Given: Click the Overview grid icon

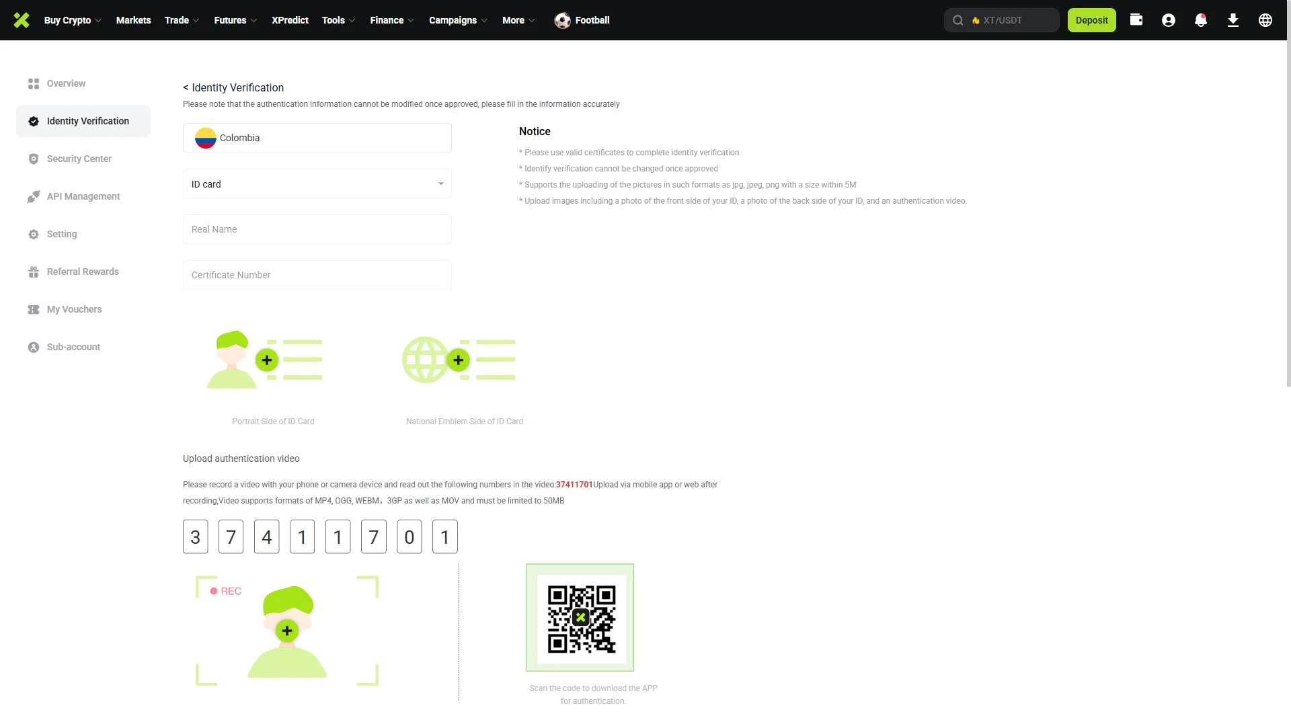Looking at the screenshot, I should [34, 83].
